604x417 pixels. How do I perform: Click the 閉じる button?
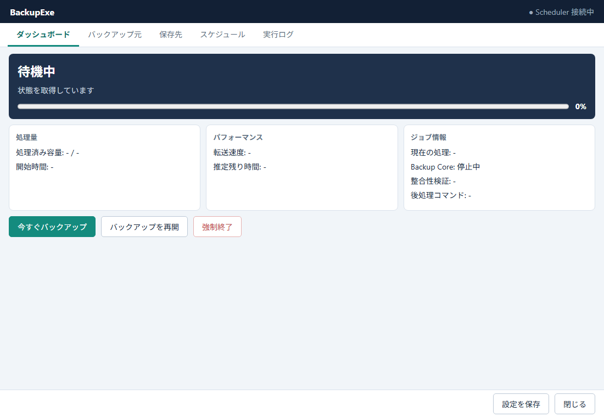[575, 404]
